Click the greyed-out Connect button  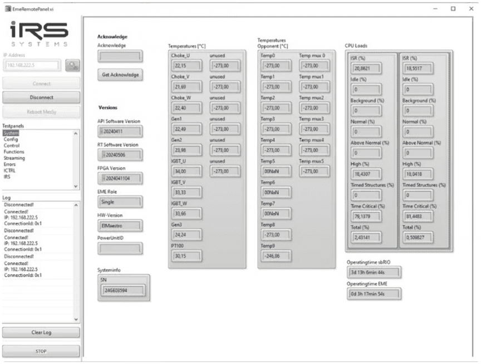click(41, 83)
